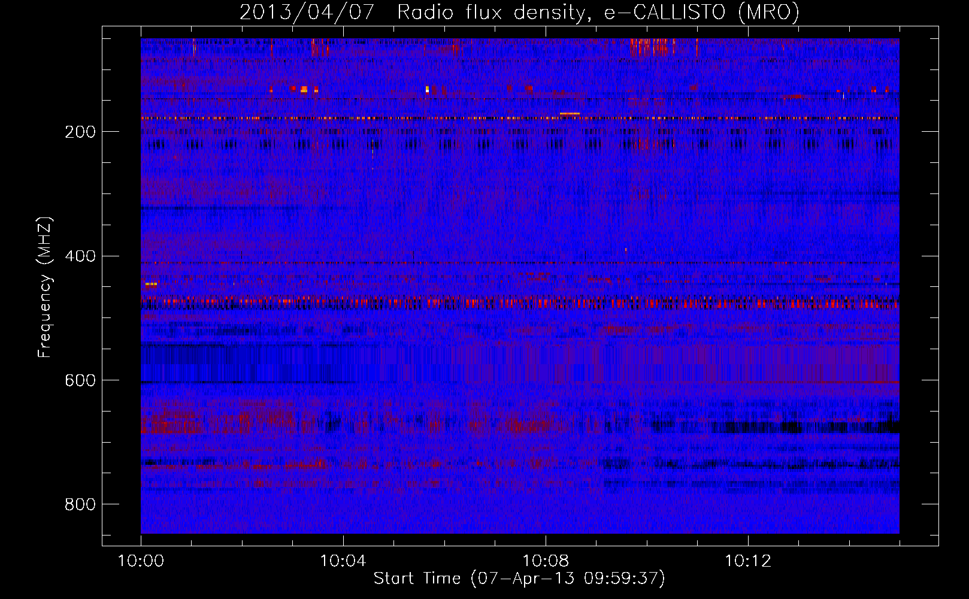
Task: Click the '10:12' time tick label
Action: pos(748,561)
